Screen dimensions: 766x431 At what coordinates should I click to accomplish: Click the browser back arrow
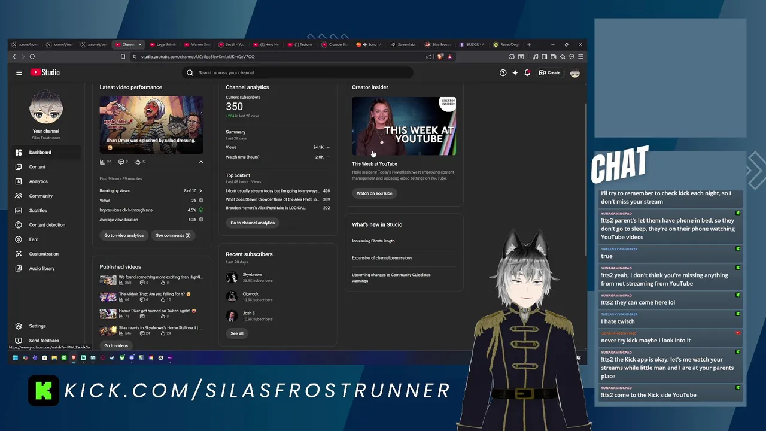(14, 57)
